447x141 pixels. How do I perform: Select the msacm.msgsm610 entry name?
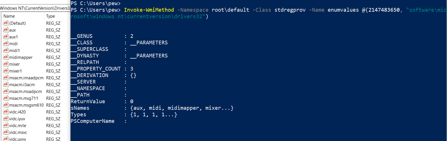(26, 105)
